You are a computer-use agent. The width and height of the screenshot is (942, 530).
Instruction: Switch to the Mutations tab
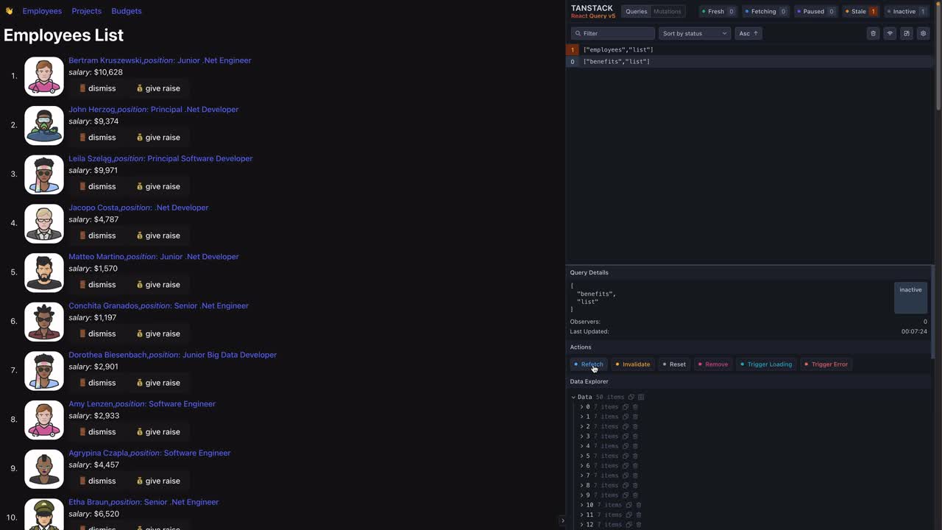667,11
